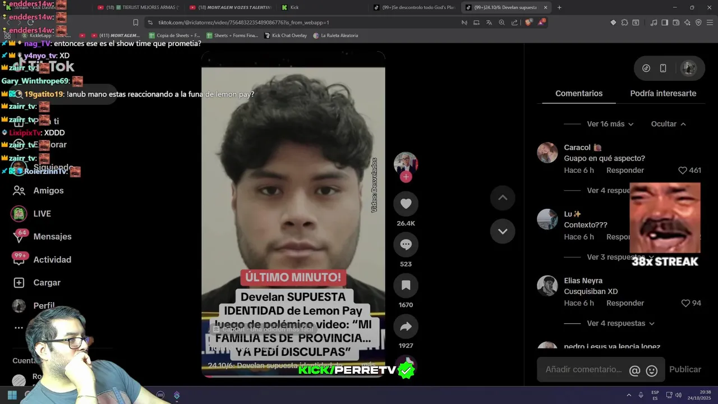Switch to the Comentarios tab
Image resolution: width=718 pixels, height=404 pixels.
tap(579, 94)
